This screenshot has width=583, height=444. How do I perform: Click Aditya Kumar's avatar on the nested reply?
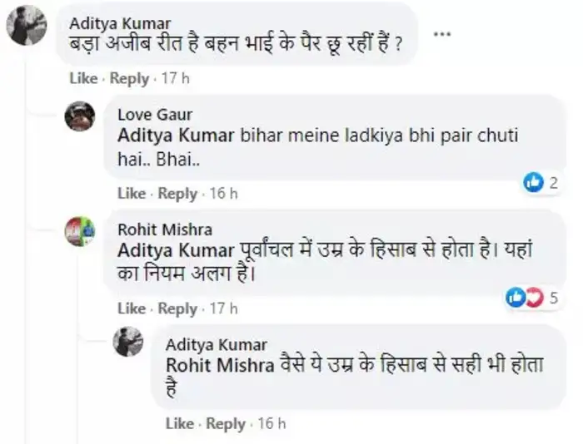coord(128,343)
